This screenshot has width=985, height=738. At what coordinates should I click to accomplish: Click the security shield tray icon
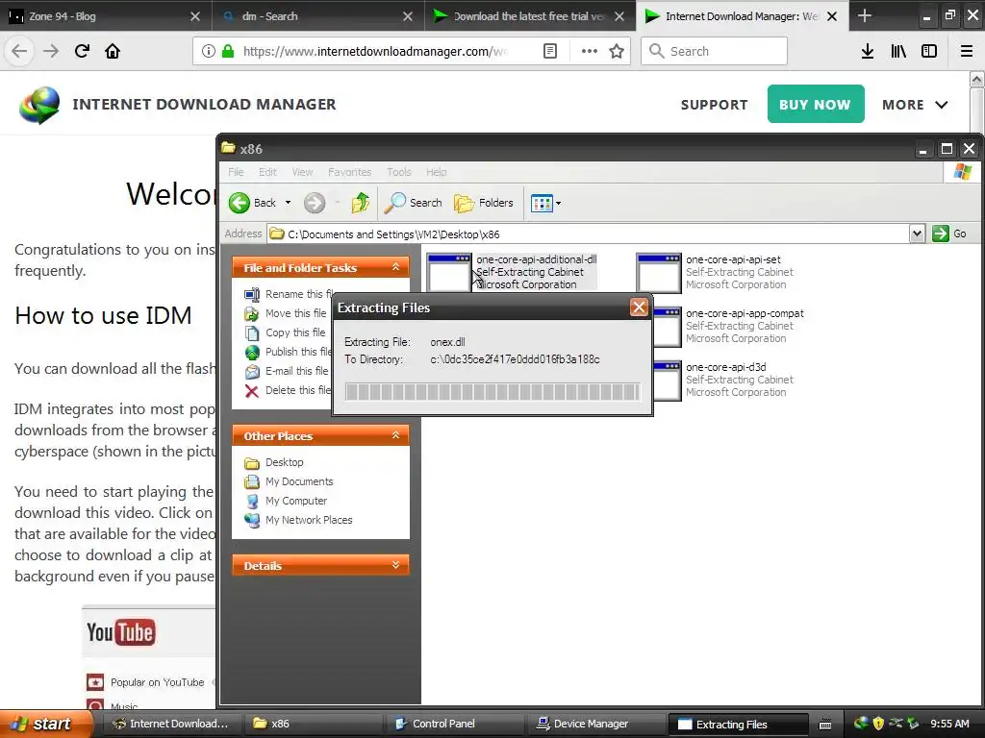[878, 724]
